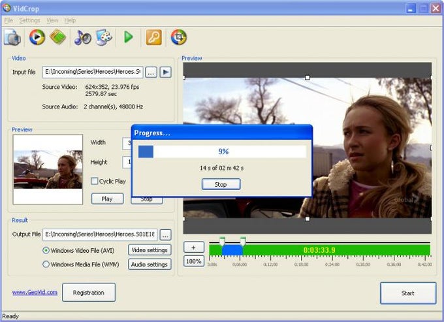Viewport: 444px width, 322px height.
Task: Click the Start button
Action: 408,293
